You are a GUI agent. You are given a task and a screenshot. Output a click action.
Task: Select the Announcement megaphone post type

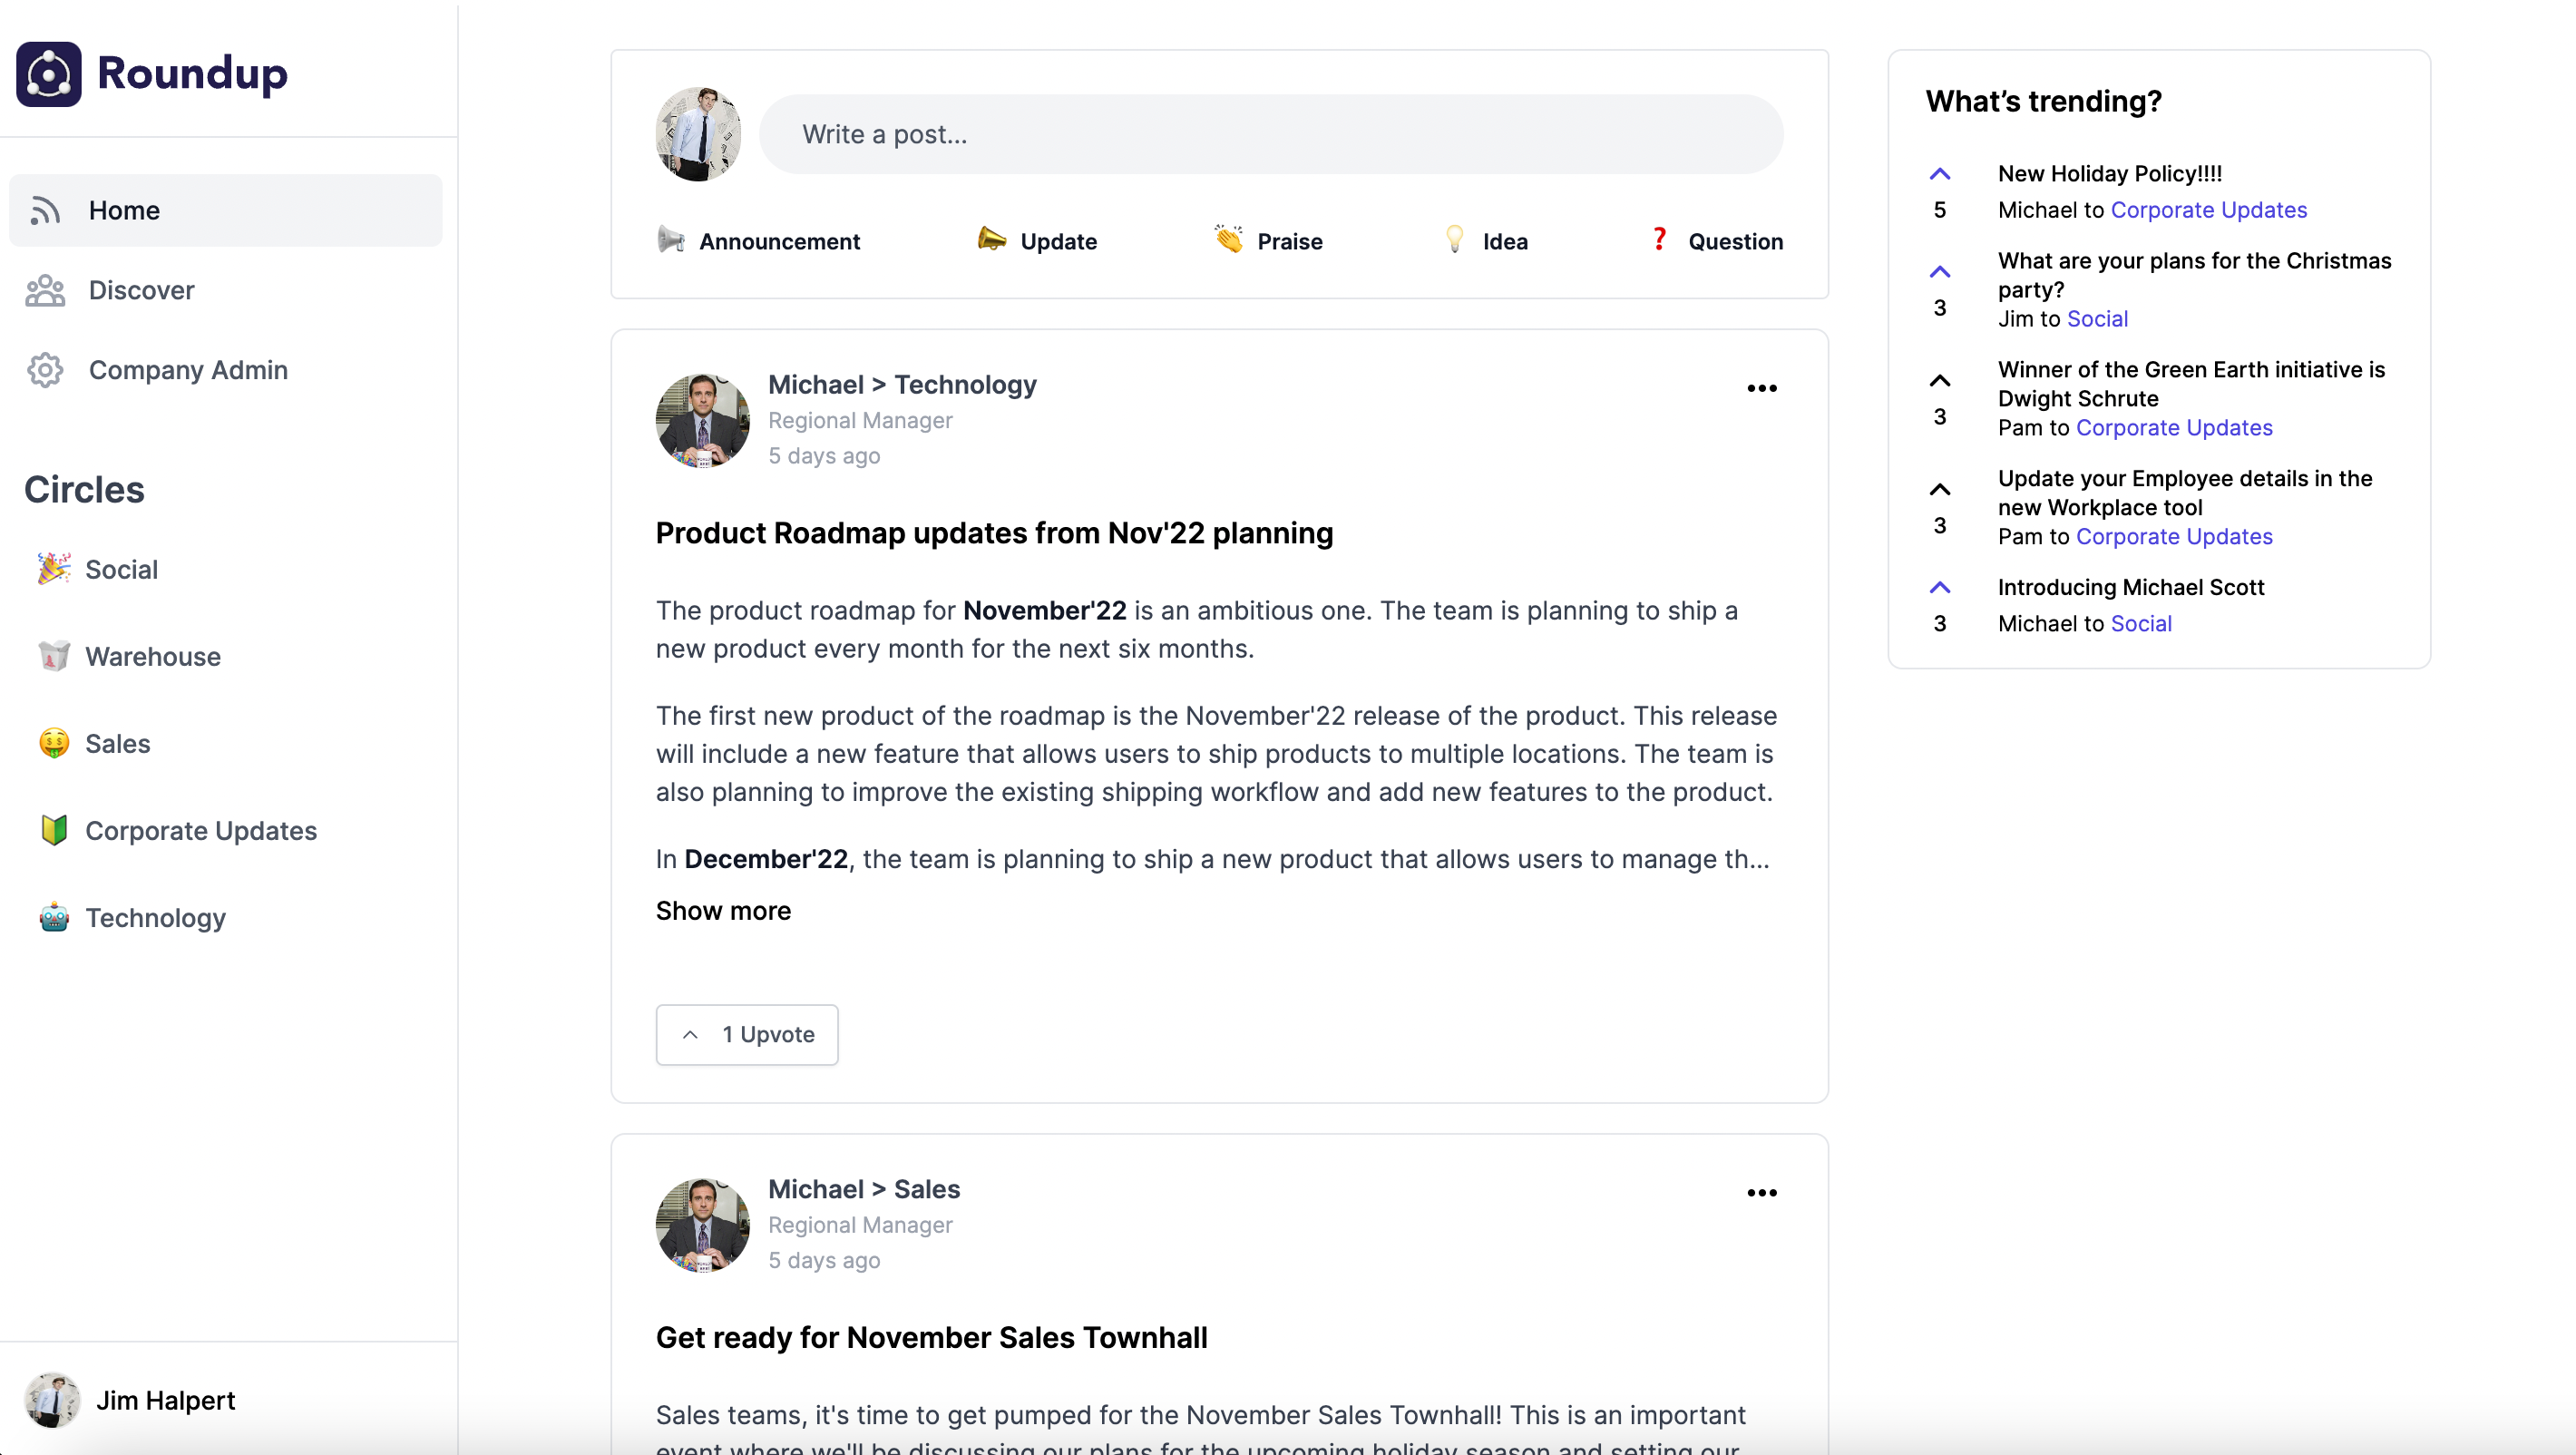(x=670, y=240)
